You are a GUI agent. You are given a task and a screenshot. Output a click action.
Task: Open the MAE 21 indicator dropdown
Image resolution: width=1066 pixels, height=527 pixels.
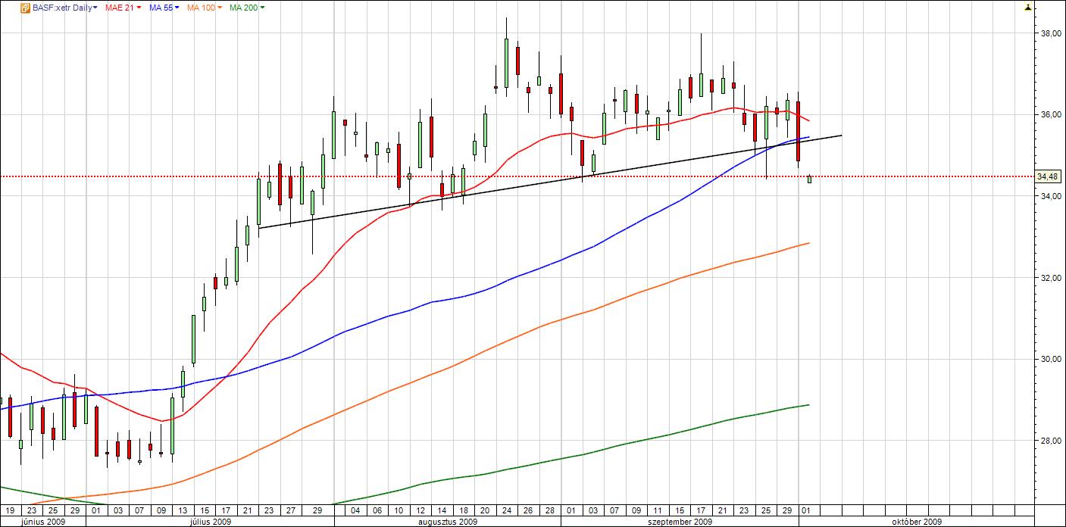pos(123,7)
